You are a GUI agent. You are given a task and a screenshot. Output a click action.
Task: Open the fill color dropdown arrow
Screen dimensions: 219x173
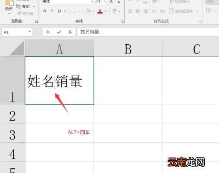click(x=94, y=11)
